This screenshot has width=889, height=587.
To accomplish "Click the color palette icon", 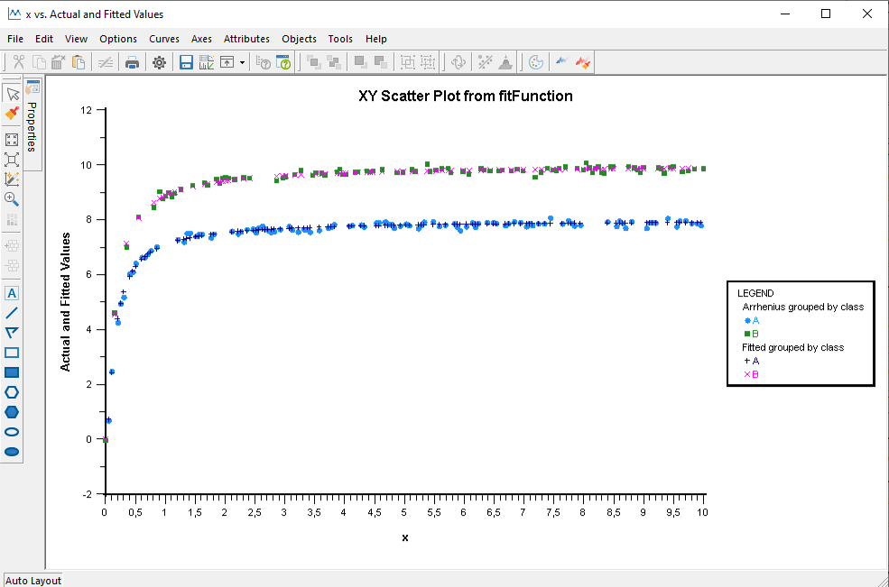I will pyautogui.click(x=536, y=62).
